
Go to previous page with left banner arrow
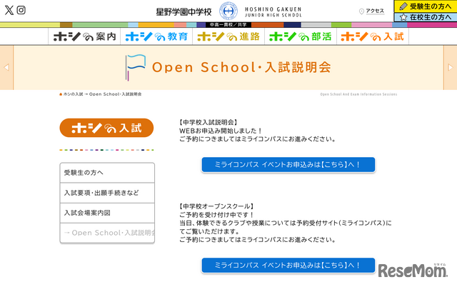pyautogui.click(x=6, y=67)
